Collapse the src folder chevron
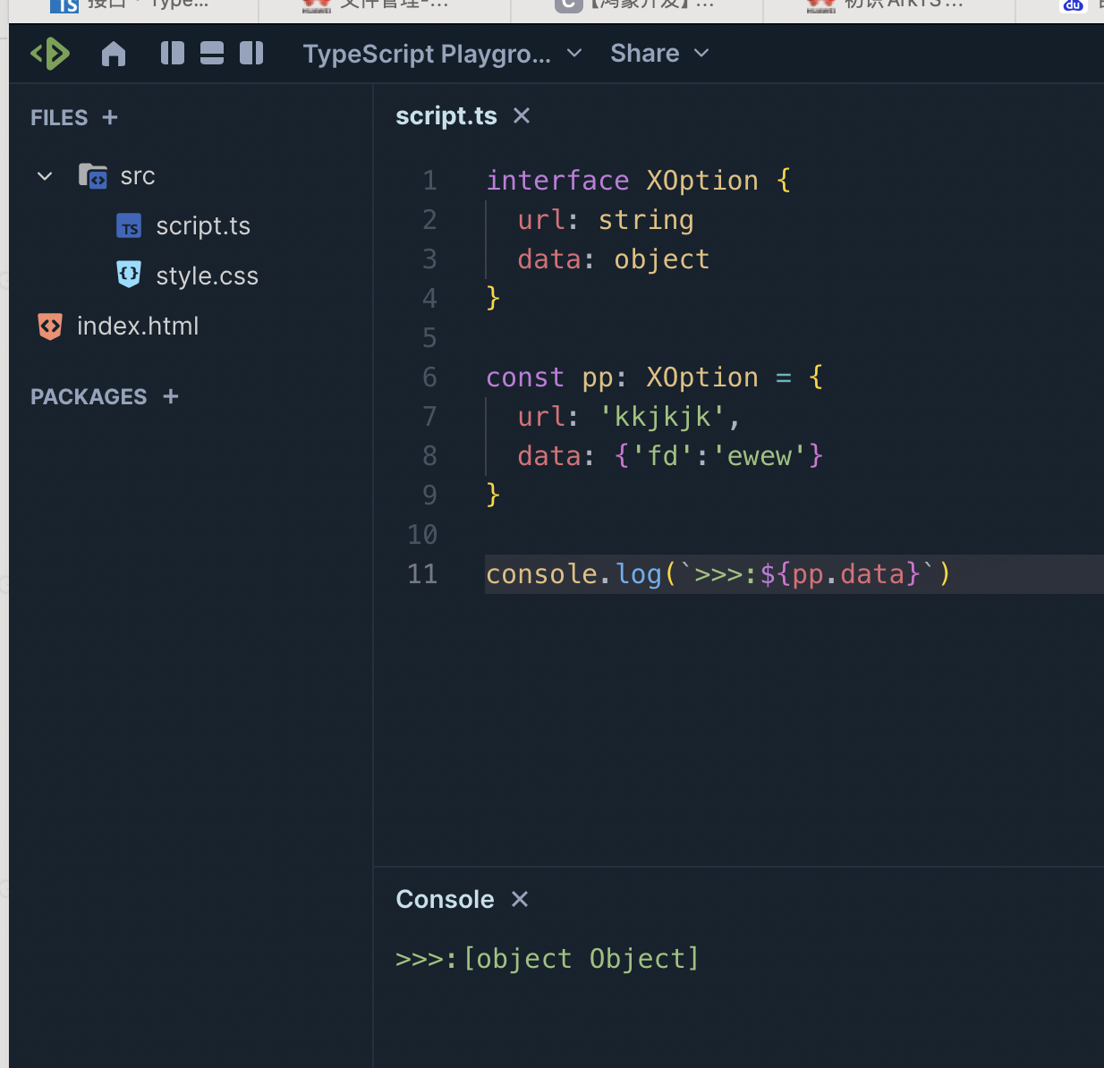Screen dimensions: 1104x1068 [45, 176]
